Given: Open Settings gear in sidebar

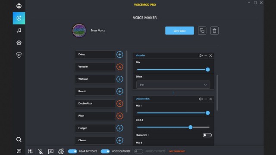Looking at the screenshot, I should (19, 43).
